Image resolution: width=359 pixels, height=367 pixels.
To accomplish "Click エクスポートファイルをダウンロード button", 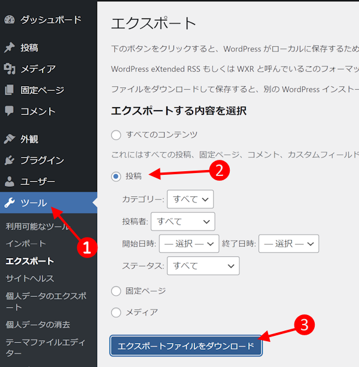I will pos(186,345).
